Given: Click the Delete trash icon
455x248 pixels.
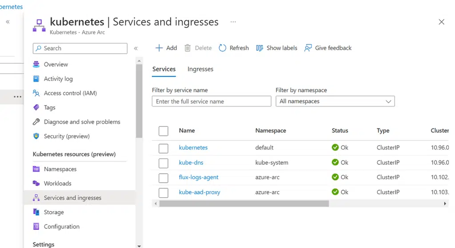Looking at the screenshot, I should 188,48.
